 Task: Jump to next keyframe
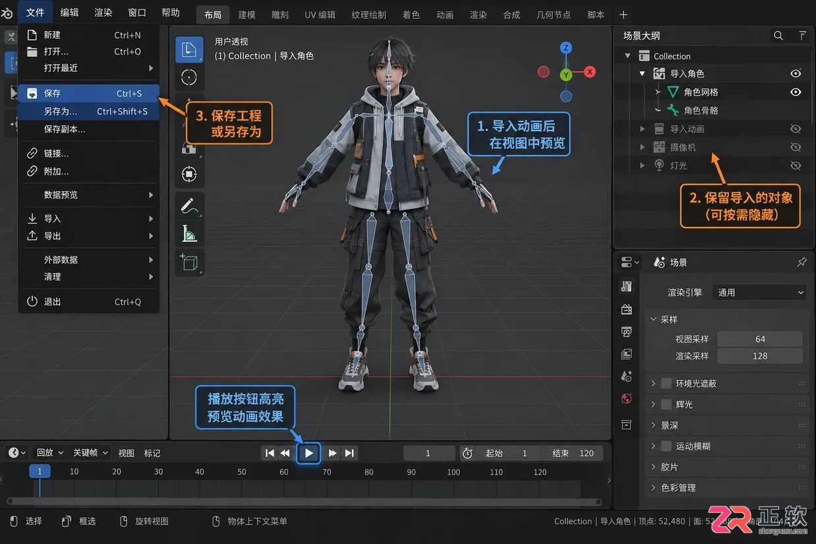tap(333, 453)
